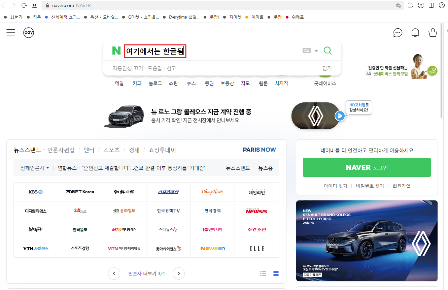This screenshot has height=290, width=448.
Task: Select the 뉴스스탠드 tab heading
Action: coord(27,150)
